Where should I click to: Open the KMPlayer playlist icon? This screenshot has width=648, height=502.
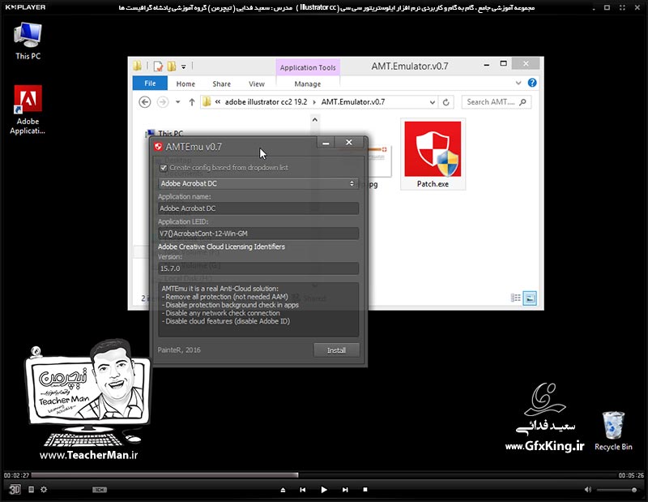(31, 489)
